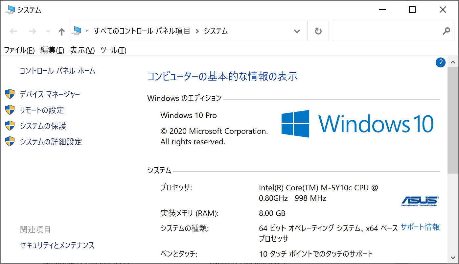Click the refresh icon next to the address bar
Screen dimensions: 459x264
318,31
